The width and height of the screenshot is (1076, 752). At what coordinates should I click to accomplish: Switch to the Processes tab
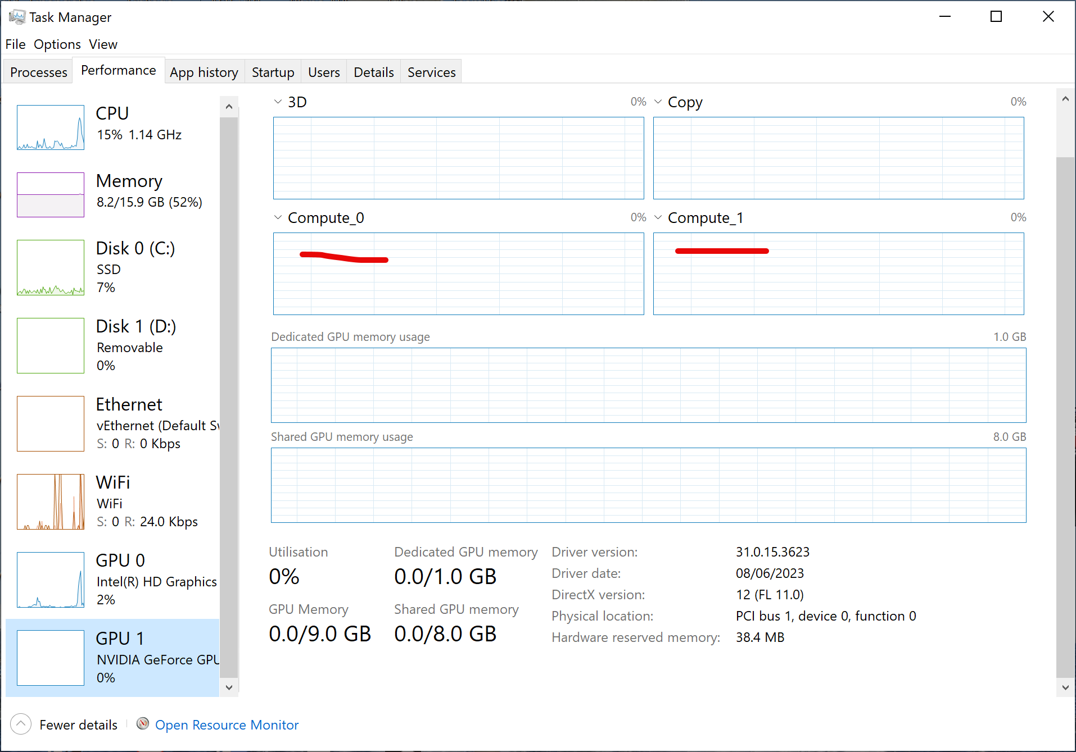pos(38,72)
